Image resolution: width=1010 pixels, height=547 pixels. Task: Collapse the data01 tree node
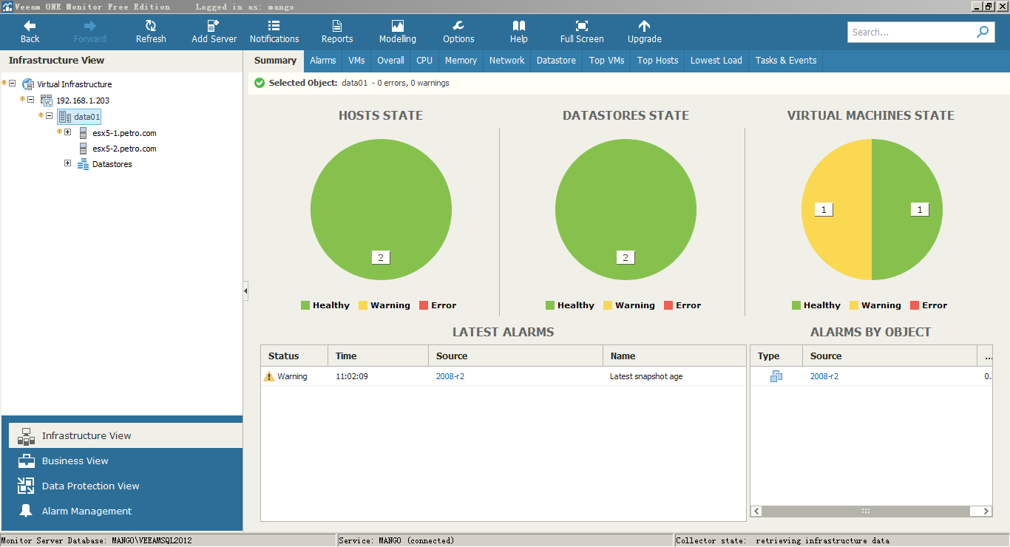(49, 116)
